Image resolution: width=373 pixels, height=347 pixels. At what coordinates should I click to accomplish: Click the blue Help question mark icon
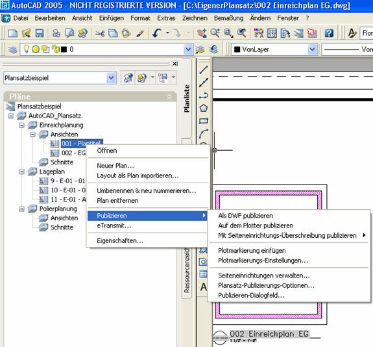tap(329, 33)
